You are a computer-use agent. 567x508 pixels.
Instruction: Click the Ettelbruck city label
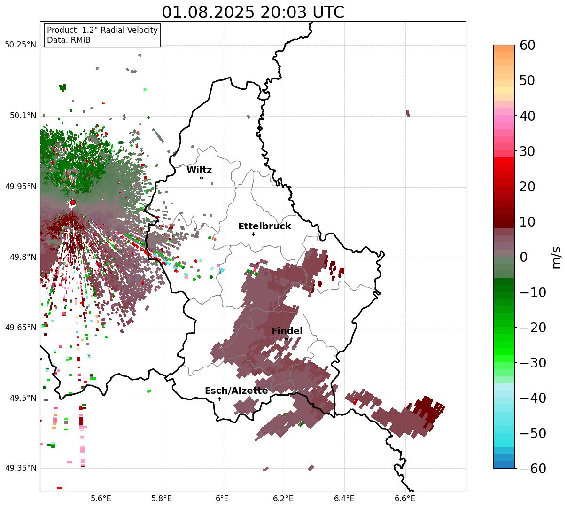pos(264,227)
